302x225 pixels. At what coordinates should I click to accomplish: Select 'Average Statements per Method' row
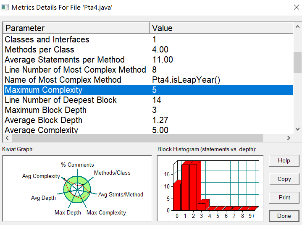pyautogui.click(x=149, y=60)
